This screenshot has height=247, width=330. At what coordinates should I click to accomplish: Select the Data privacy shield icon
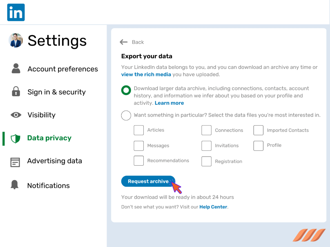click(15, 138)
